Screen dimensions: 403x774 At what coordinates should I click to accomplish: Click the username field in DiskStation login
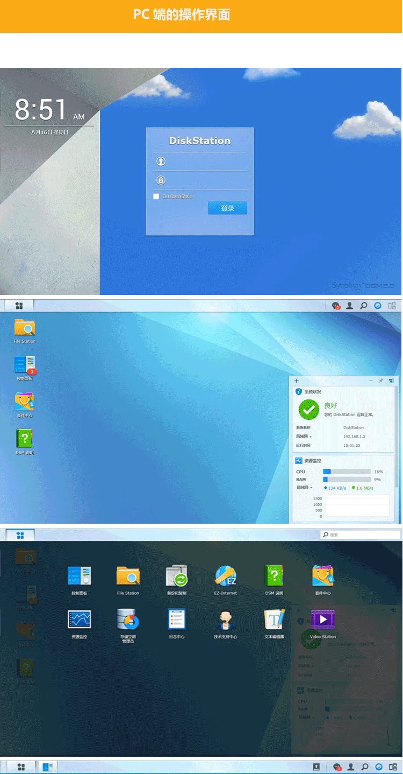200,161
